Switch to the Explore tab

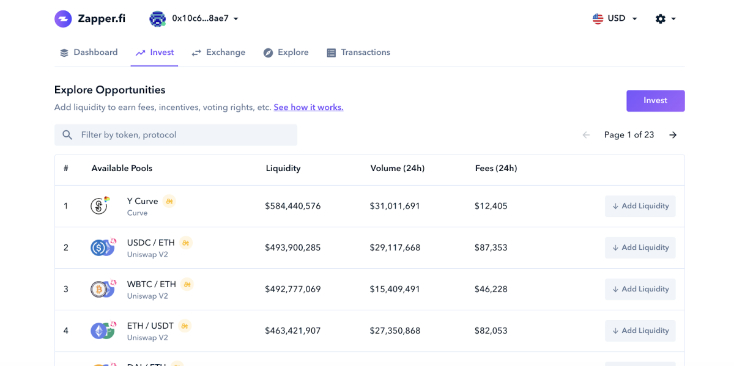pos(286,52)
